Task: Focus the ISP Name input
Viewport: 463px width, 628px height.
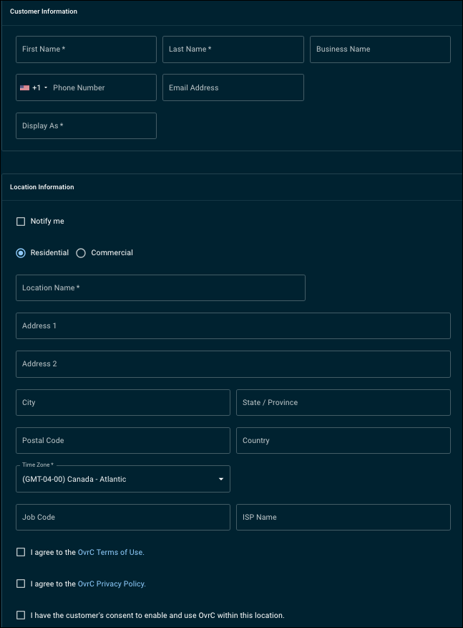Action: pyautogui.click(x=343, y=517)
